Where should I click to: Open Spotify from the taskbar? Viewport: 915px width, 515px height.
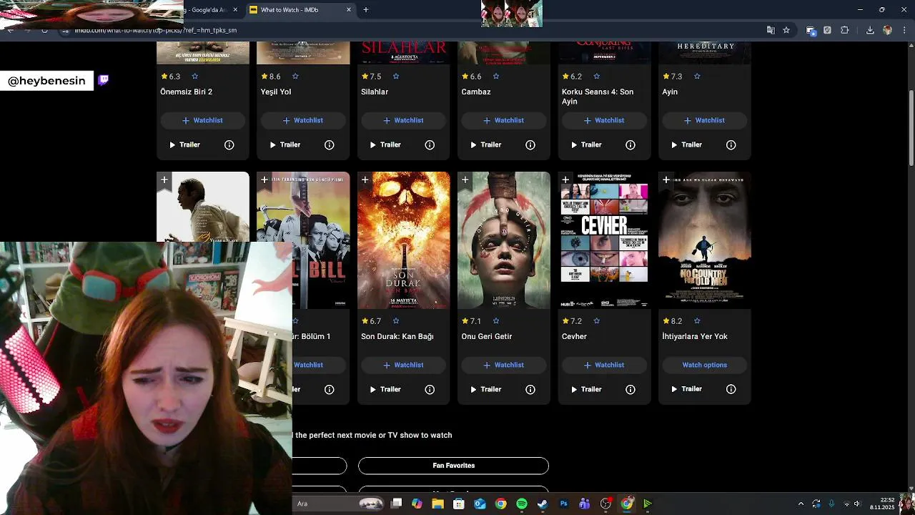tap(522, 504)
